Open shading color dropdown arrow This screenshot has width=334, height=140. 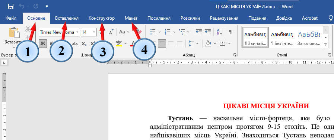pyautogui.click(x=215, y=43)
